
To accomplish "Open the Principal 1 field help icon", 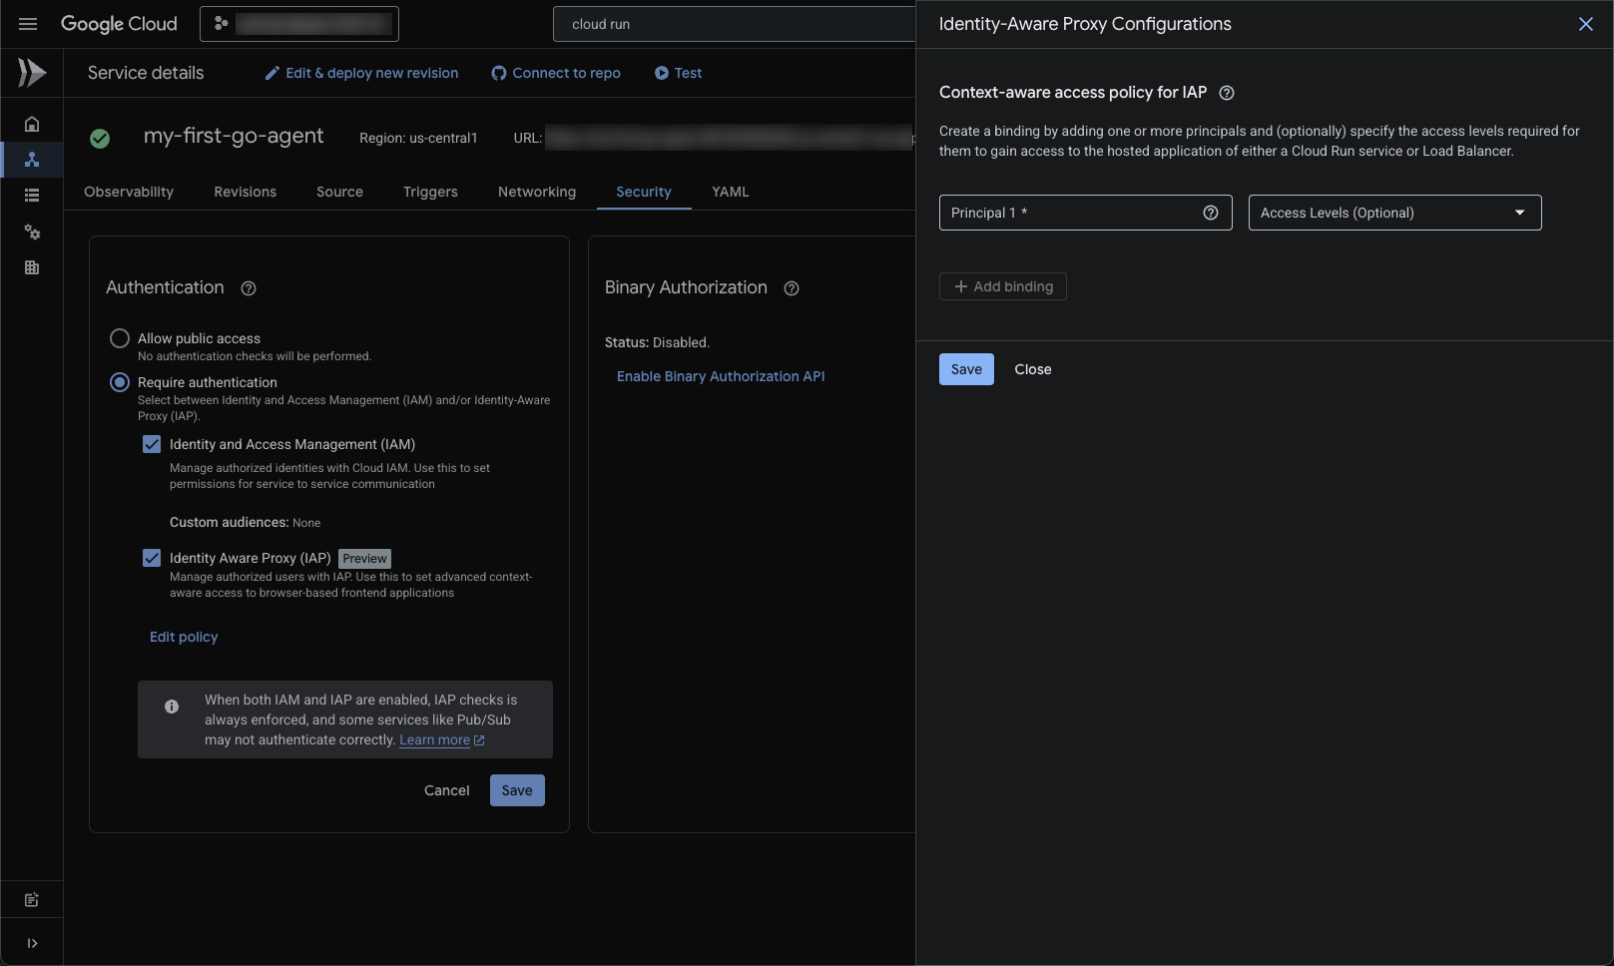I will pos(1211,213).
